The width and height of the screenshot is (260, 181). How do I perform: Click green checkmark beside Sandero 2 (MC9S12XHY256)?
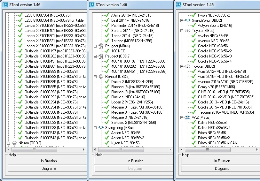click(x=107, y=123)
